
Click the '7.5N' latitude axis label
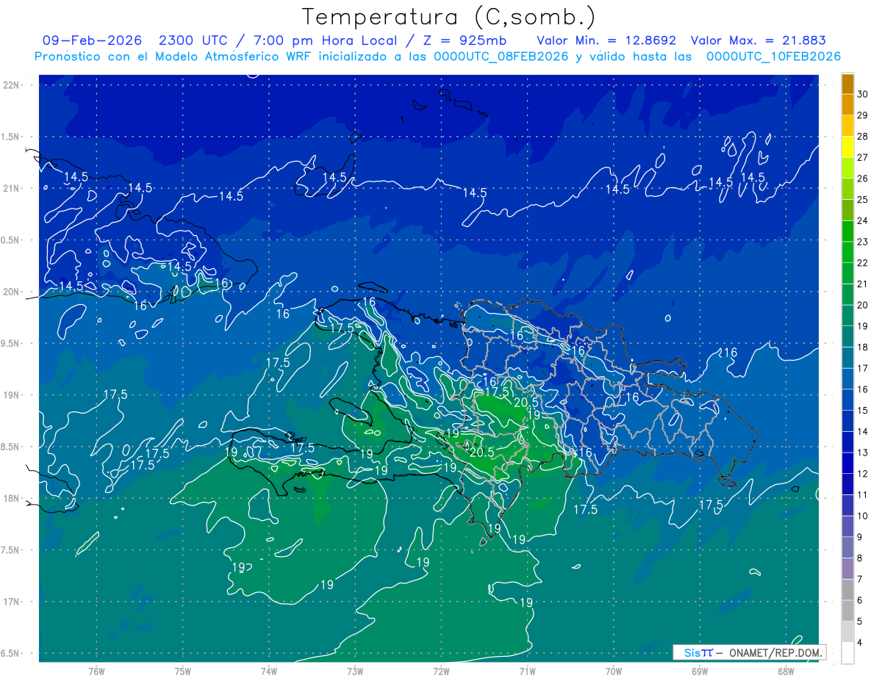click(x=11, y=550)
